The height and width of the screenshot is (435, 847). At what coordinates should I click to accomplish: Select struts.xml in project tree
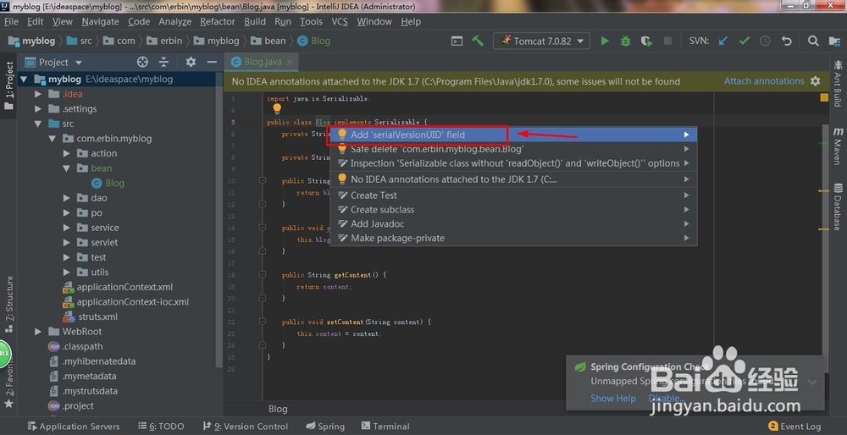[x=91, y=317]
